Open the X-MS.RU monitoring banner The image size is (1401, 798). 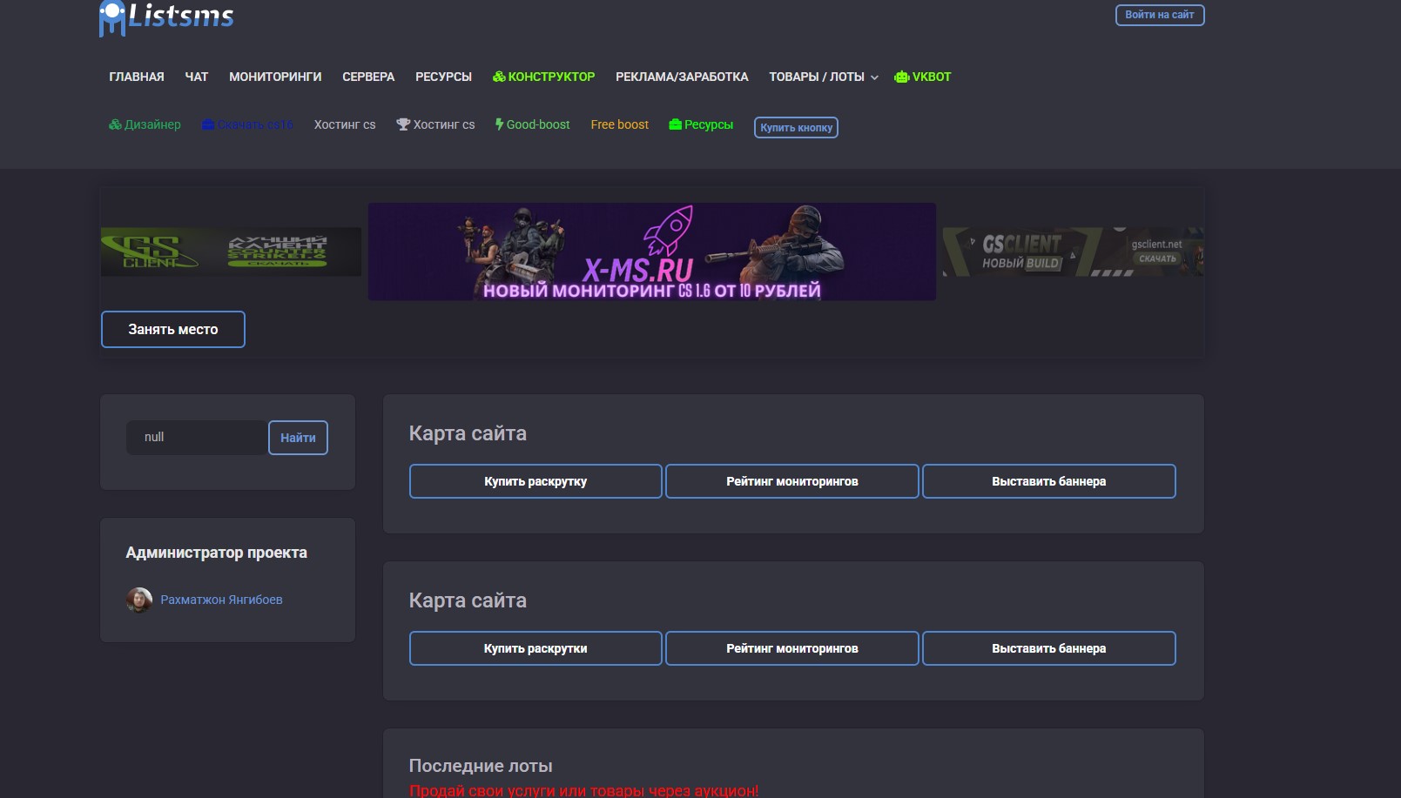pos(651,252)
